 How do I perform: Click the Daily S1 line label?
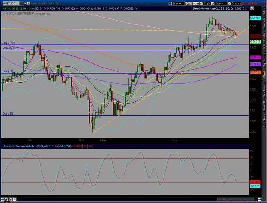(x=8, y=71)
